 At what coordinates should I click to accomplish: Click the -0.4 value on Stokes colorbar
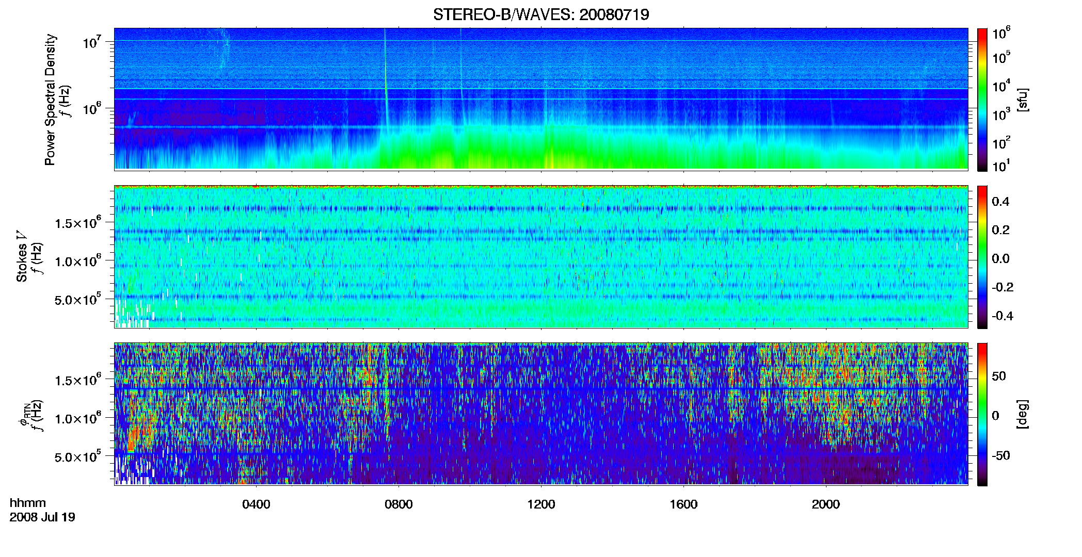pyautogui.click(x=1003, y=316)
